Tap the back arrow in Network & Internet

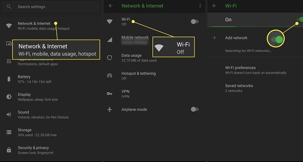pyautogui.click(x=111, y=6)
